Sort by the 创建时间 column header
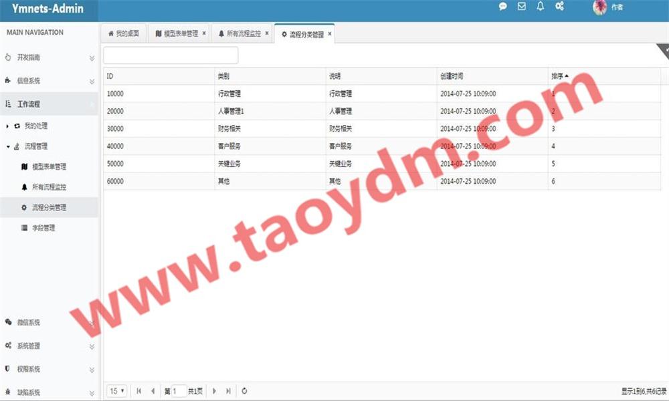Viewport: 669px width, 401px height. click(492, 76)
